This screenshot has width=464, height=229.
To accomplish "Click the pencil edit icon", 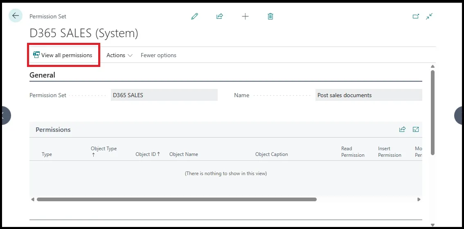I will [194, 16].
